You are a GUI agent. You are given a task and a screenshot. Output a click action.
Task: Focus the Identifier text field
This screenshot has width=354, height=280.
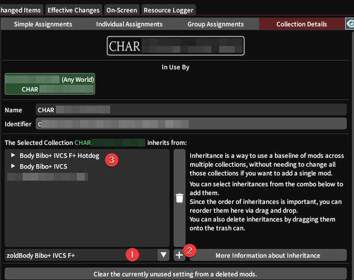click(x=191, y=124)
